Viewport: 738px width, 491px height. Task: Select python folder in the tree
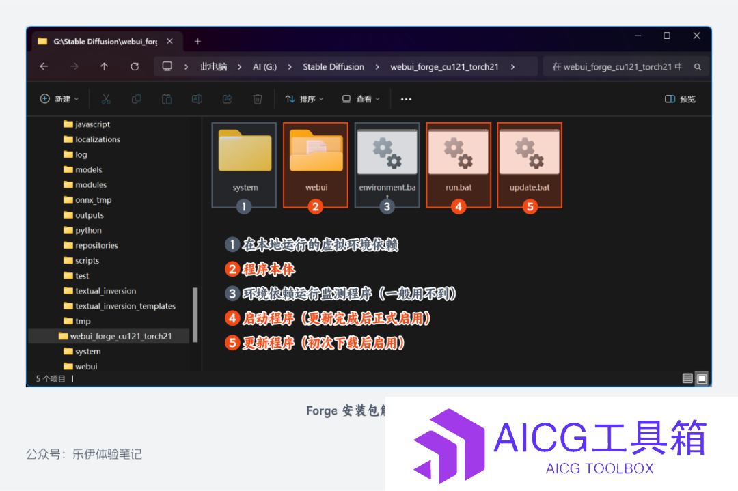pyautogui.click(x=83, y=230)
